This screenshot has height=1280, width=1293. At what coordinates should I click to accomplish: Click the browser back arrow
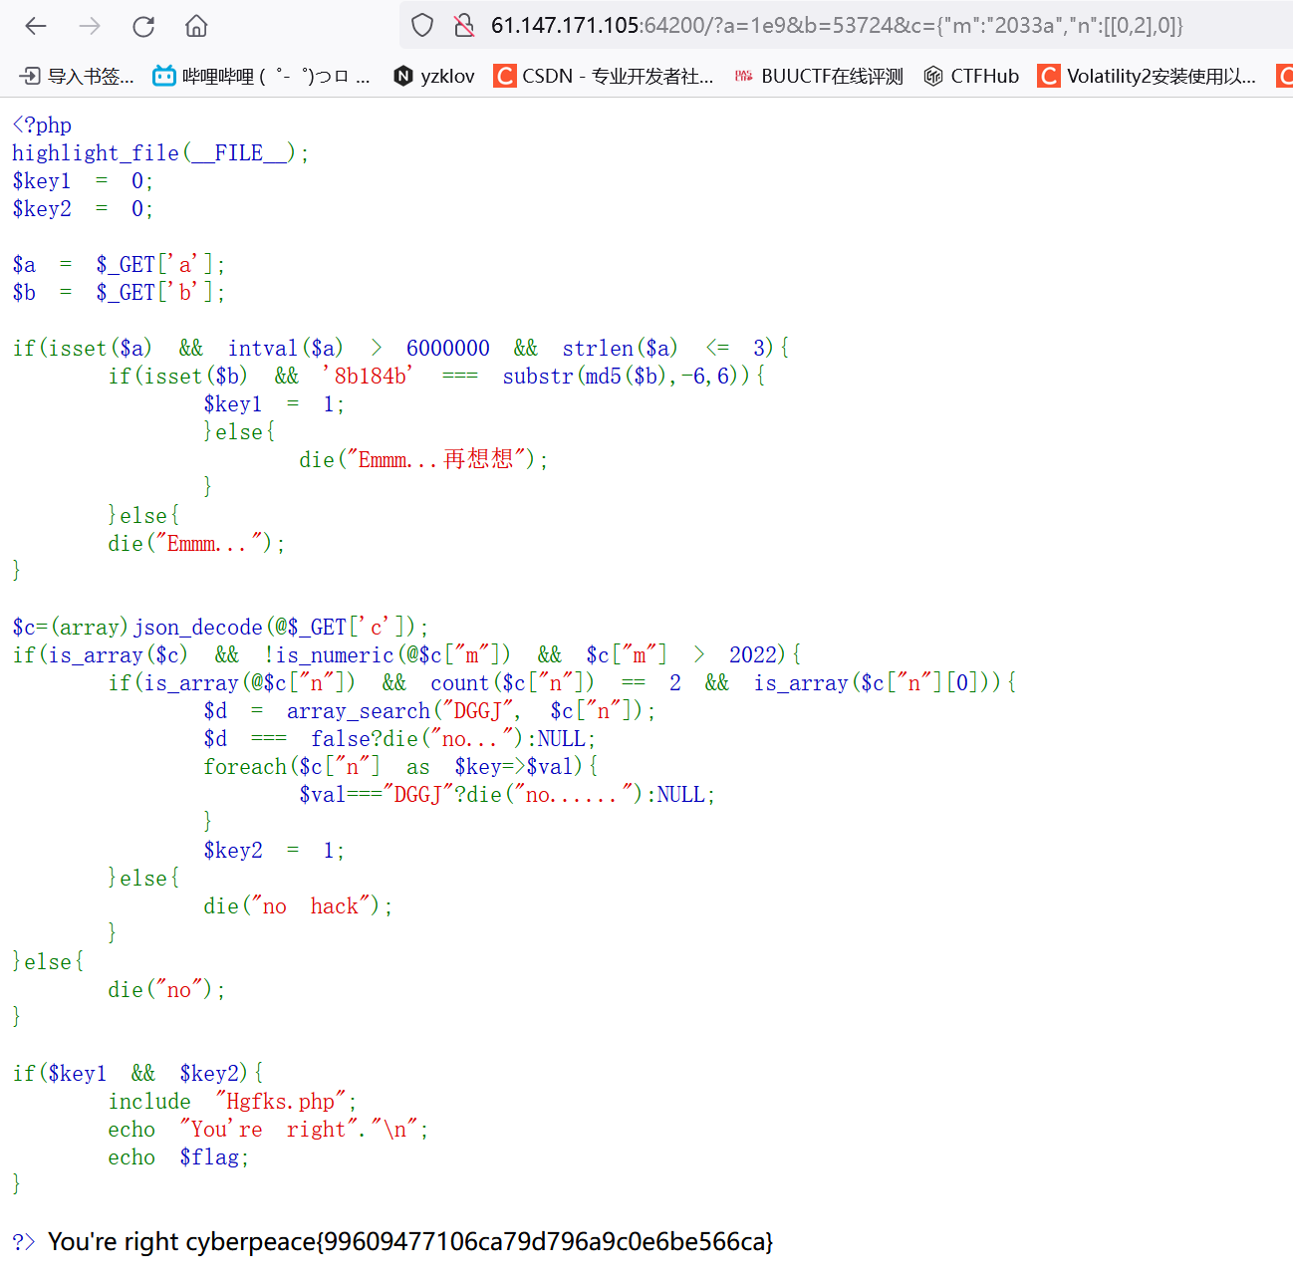36,26
